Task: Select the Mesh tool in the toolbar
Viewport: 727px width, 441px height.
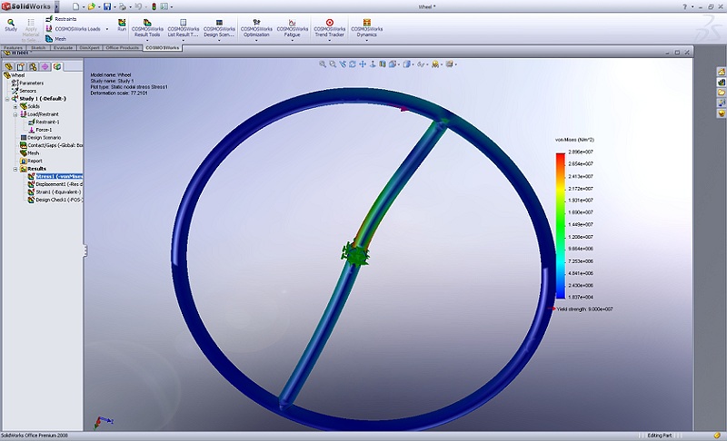Action: tap(55, 39)
